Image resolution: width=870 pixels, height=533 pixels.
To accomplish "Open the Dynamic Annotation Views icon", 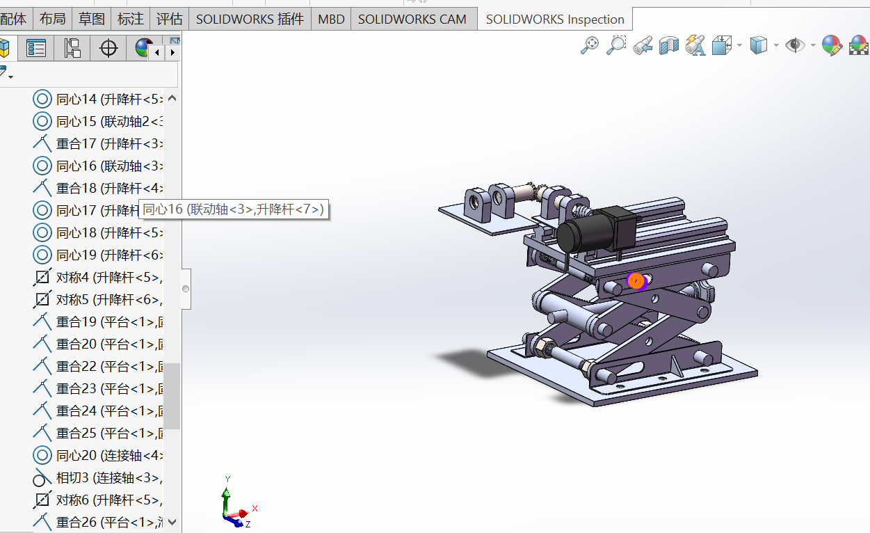I will click(695, 46).
